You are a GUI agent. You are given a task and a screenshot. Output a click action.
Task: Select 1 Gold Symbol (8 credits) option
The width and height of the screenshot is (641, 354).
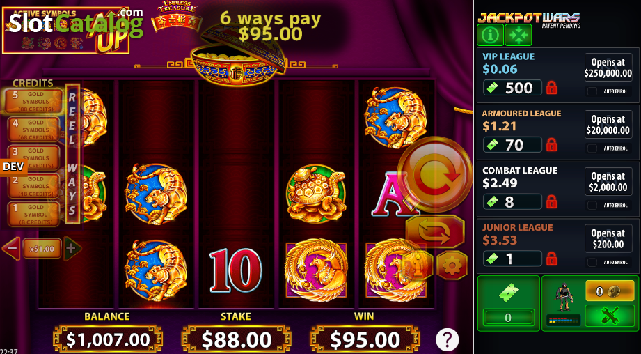click(33, 214)
